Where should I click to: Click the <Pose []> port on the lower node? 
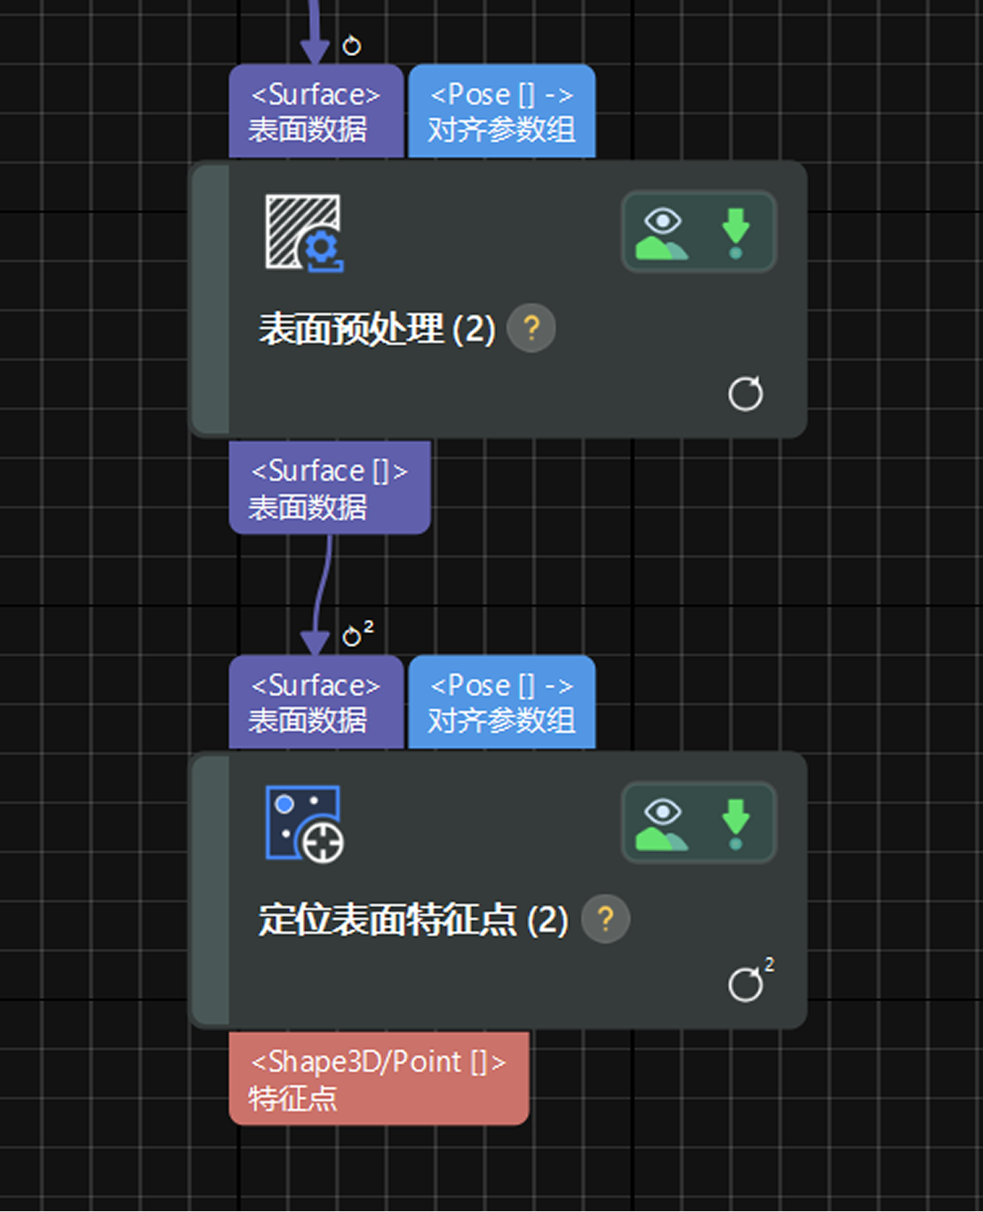tap(500, 702)
